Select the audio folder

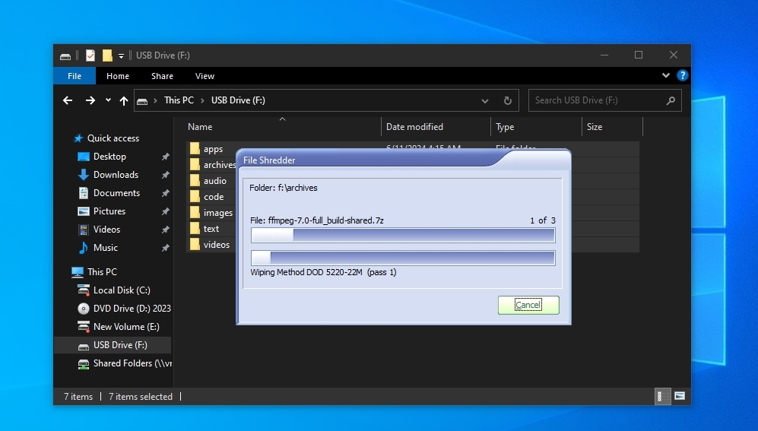215,181
